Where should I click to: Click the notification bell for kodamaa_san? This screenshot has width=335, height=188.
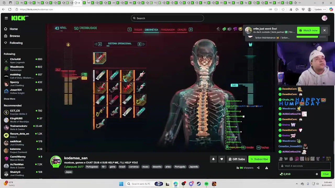point(213,159)
